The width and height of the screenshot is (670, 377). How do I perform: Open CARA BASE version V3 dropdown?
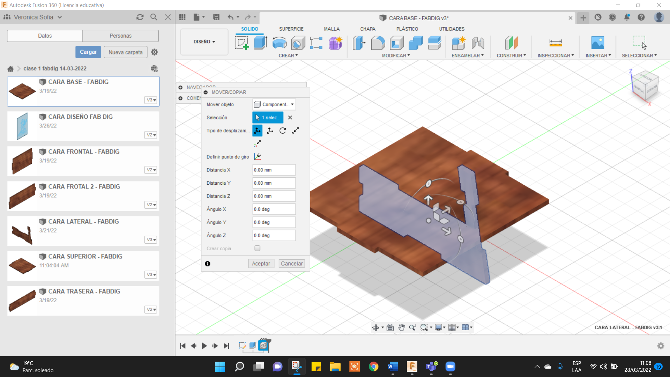click(x=151, y=100)
